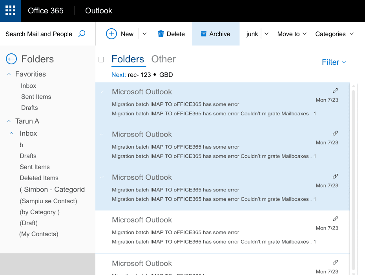
Task: Switch to the Other tab
Action: [x=163, y=59]
